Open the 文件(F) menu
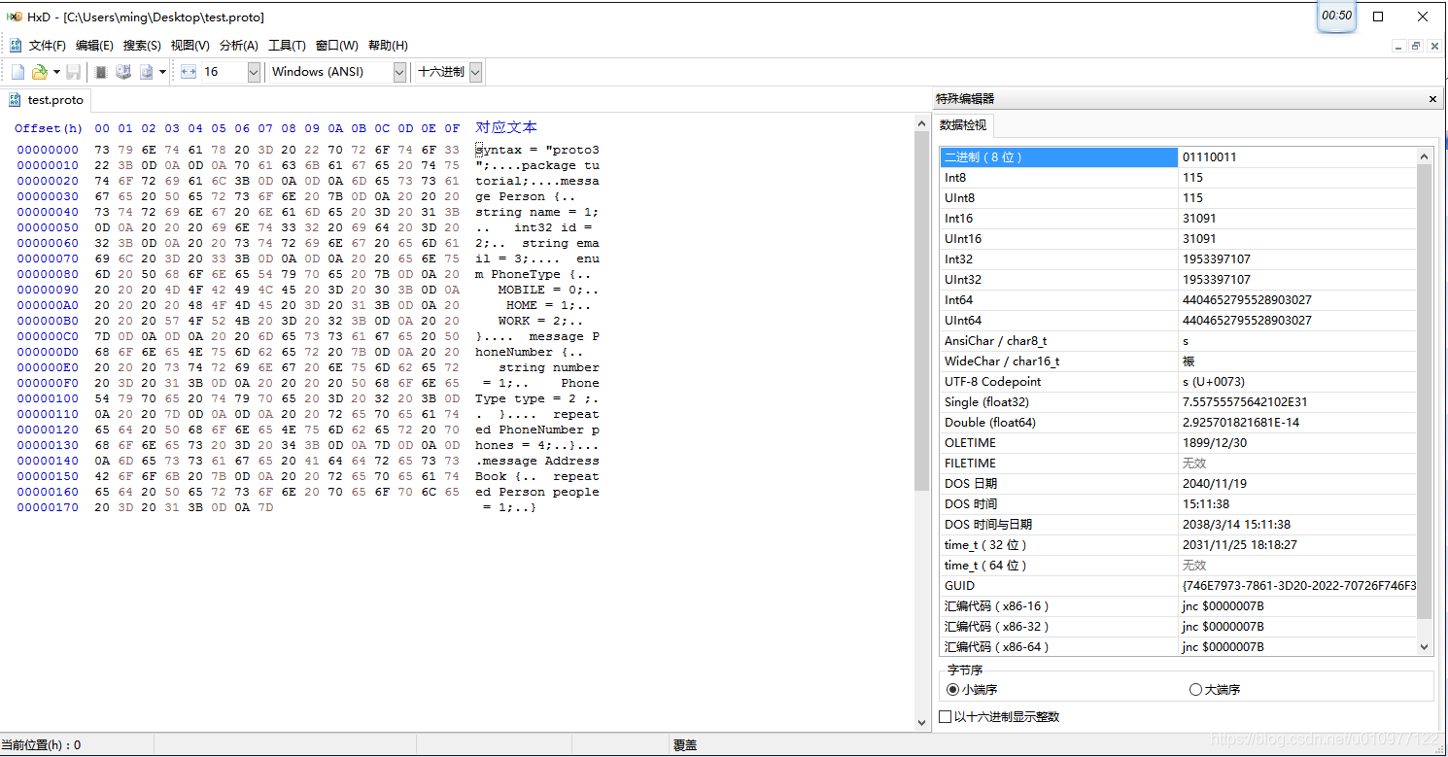The image size is (1448, 757). (48, 46)
